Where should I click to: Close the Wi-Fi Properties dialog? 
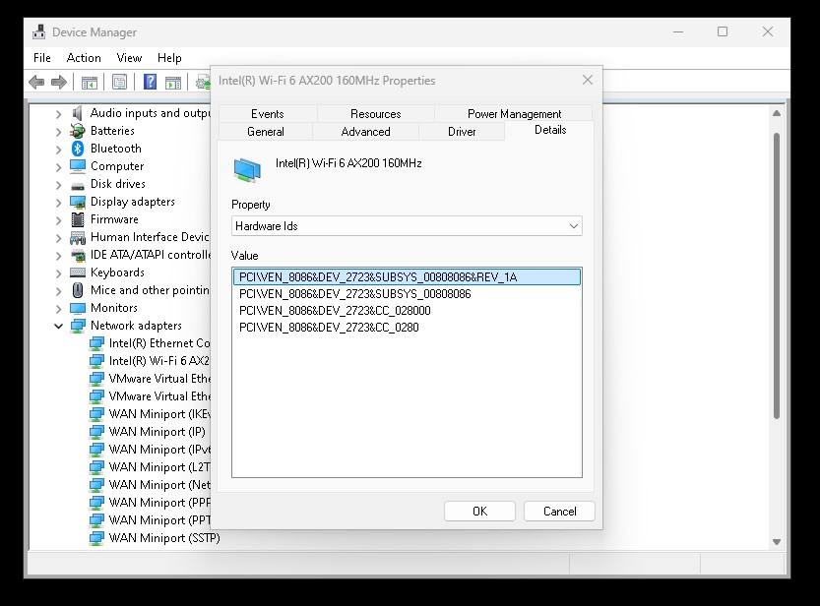tap(588, 80)
